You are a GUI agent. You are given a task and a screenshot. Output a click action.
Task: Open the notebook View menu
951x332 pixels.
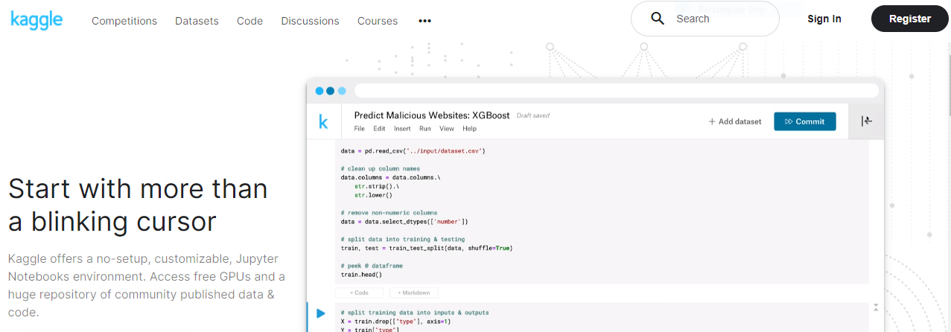pos(447,129)
